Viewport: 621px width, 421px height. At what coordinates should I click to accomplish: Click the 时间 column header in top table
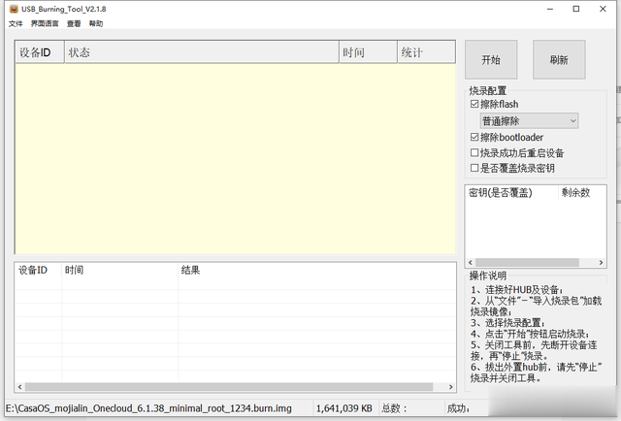point(369,52)
